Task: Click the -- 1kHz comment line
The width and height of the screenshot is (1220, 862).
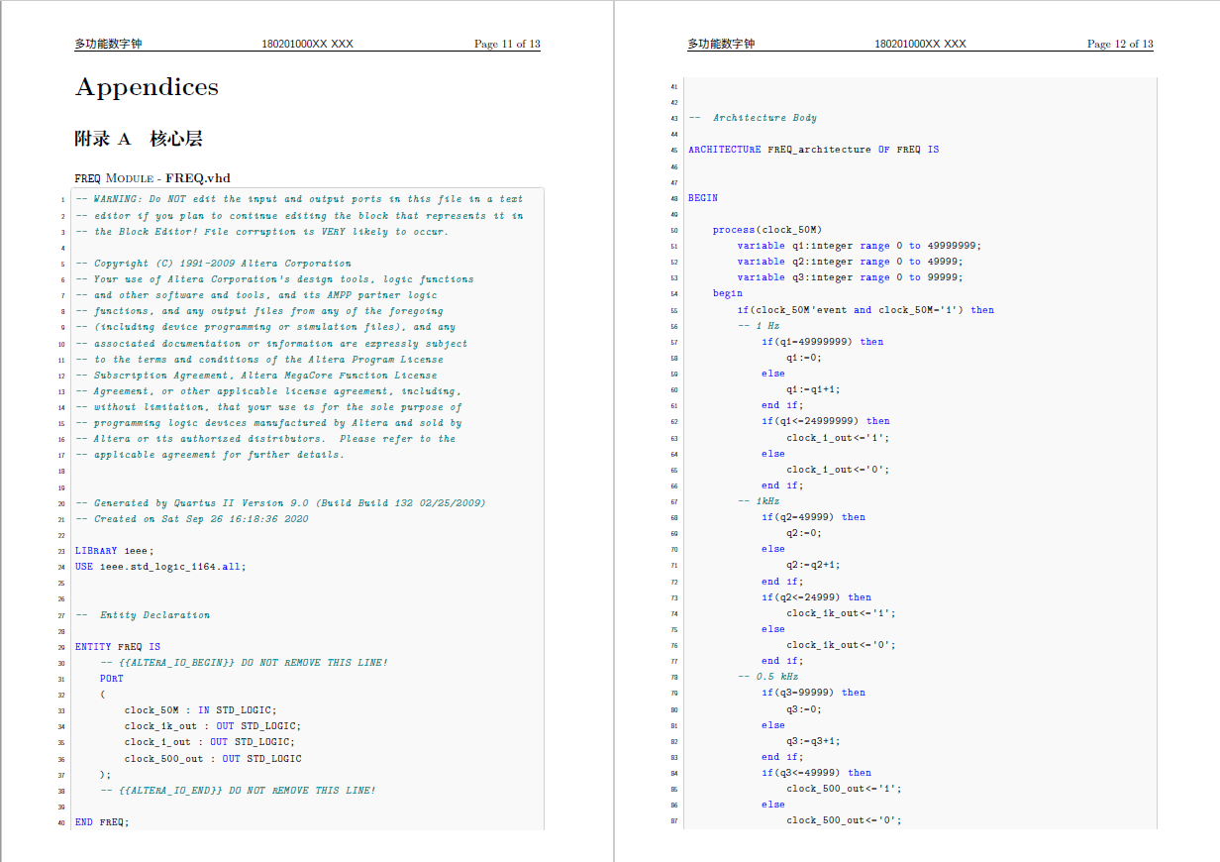Action: (x=759, y=501)
